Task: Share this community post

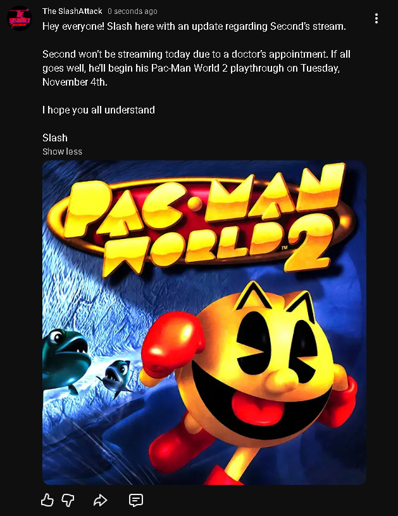Action: pyautogui.click(x=100, y=500)
